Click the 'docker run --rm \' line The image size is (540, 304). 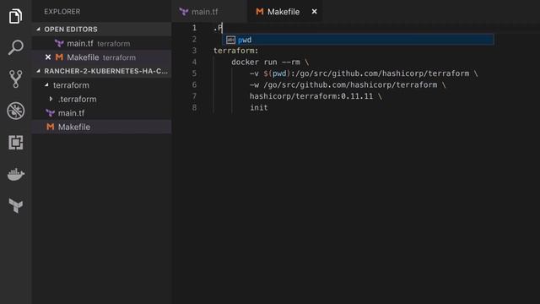coord(270,62)
